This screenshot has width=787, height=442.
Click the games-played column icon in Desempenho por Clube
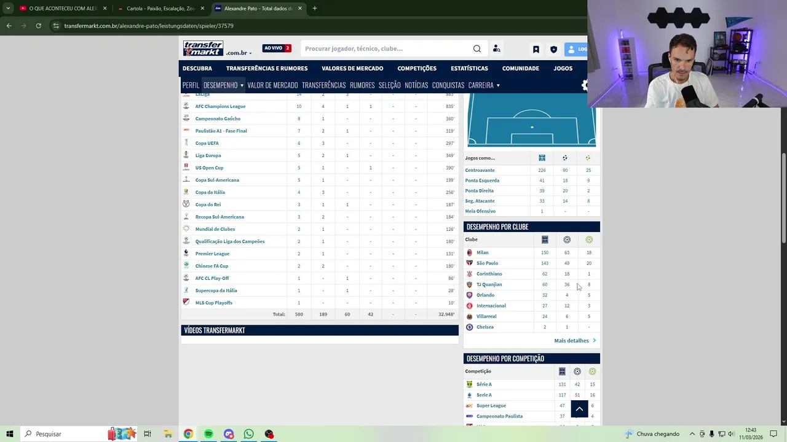tap(545, 239)
